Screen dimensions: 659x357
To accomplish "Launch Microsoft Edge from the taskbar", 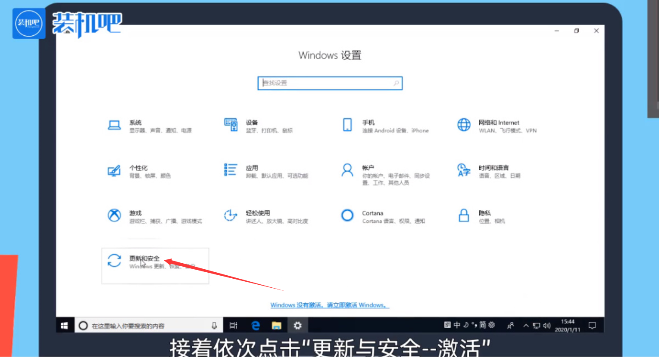I will [255, 326].
